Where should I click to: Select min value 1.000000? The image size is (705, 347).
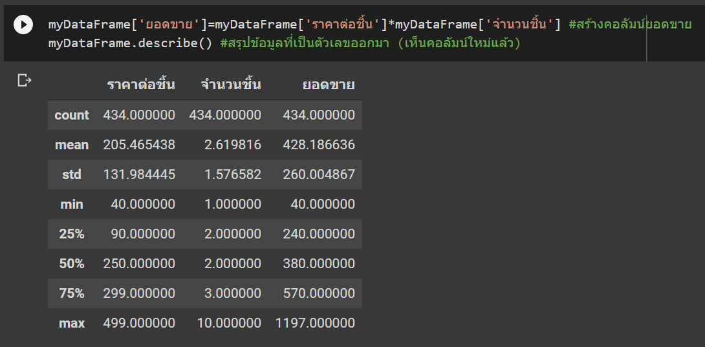(x=233, y=204)
